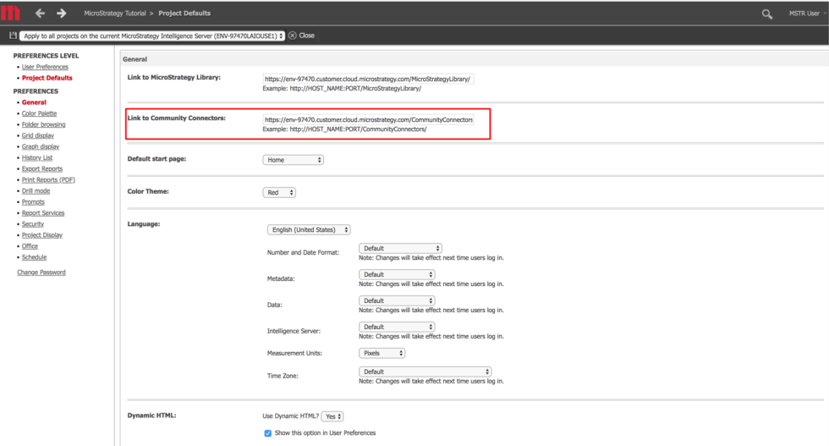Open the English (United States) language dropdown
829x446 pixels.
click(309, 229)
